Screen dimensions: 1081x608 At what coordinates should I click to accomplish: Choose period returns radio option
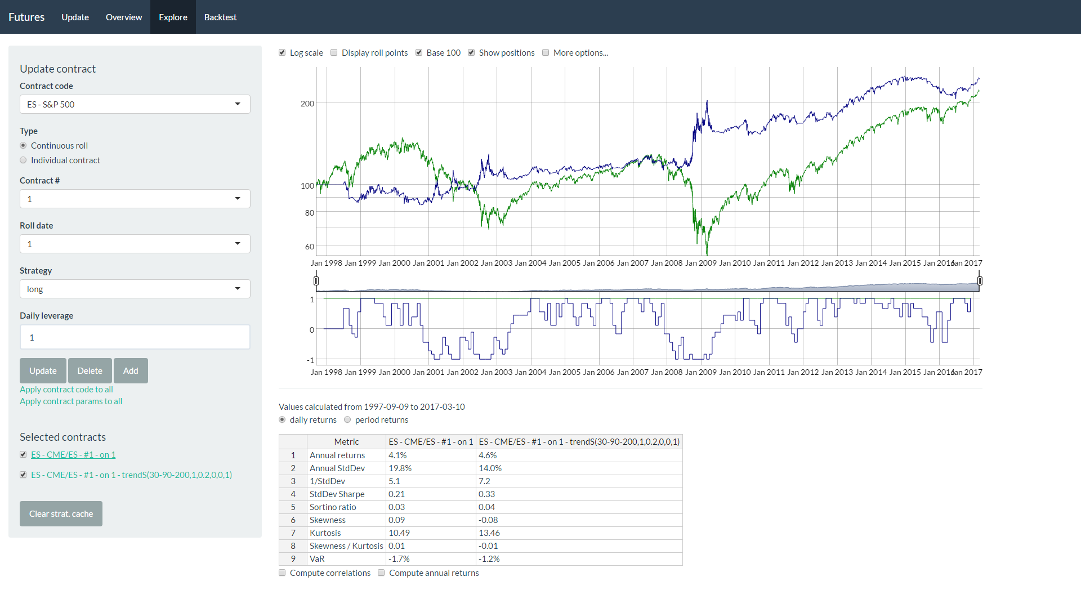[347, 419]
